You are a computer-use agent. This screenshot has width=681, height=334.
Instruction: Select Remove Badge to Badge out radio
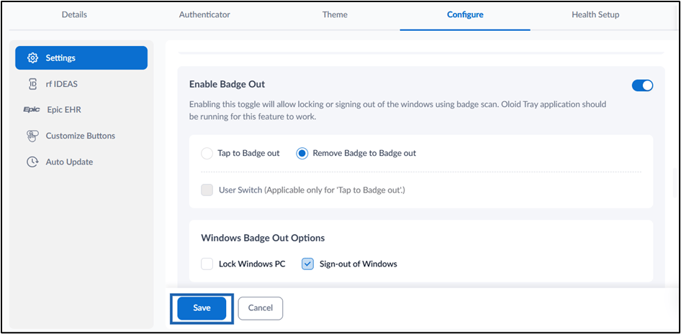click(x=302, y=154)
